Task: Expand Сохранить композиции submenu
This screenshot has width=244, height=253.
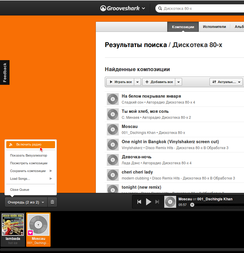Action: [x=31, y=171]
